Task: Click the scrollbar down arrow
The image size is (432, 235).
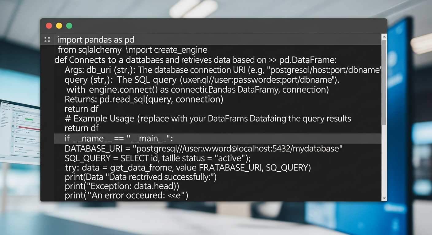Action: 384,198
